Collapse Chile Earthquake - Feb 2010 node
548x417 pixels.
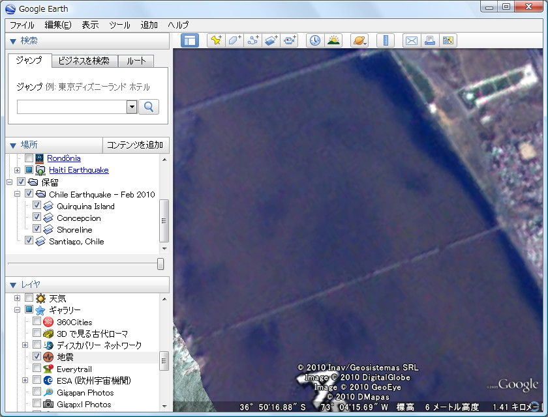coord(17,194)
